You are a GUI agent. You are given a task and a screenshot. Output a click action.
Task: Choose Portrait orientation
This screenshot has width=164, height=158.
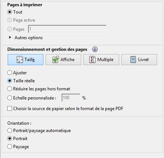click(9, 139)
